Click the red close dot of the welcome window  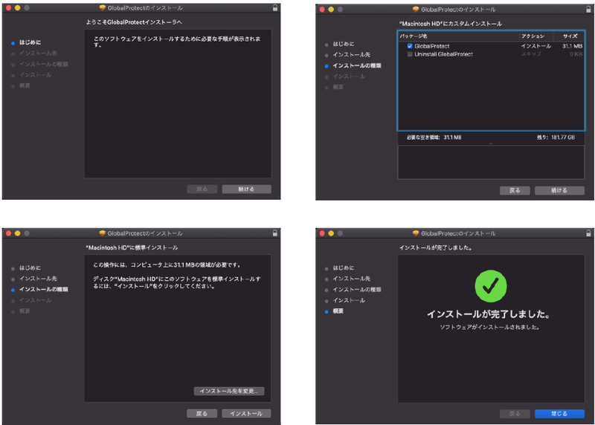point(9,7)
